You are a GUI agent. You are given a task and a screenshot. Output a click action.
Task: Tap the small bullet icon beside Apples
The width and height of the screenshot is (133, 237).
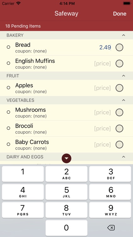click(9, 88)
